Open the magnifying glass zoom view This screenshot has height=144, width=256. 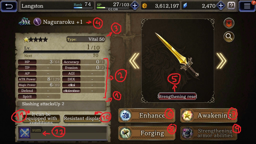tap(229, 37)
